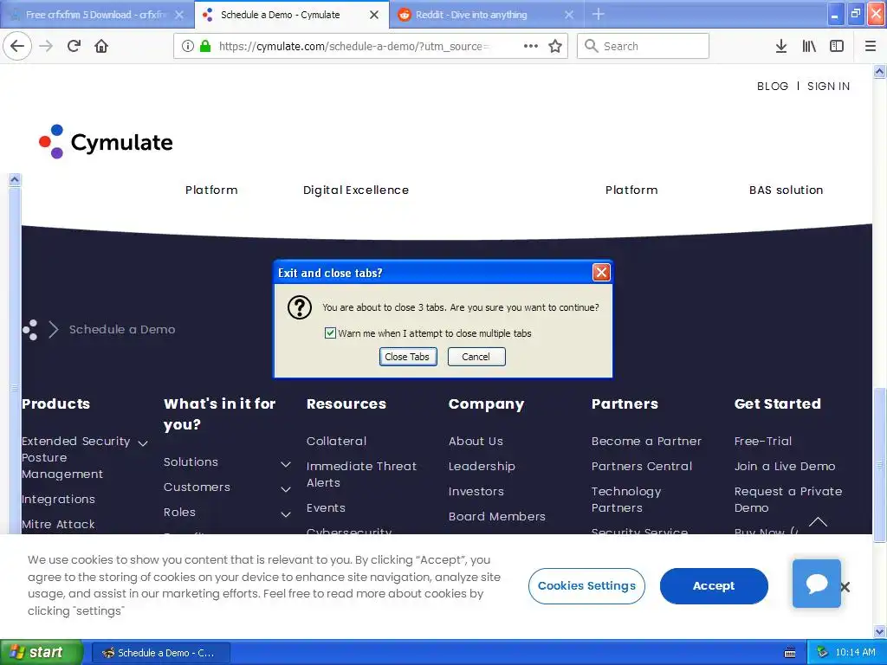Open the About Us footer link

click(x=476, y=441)
